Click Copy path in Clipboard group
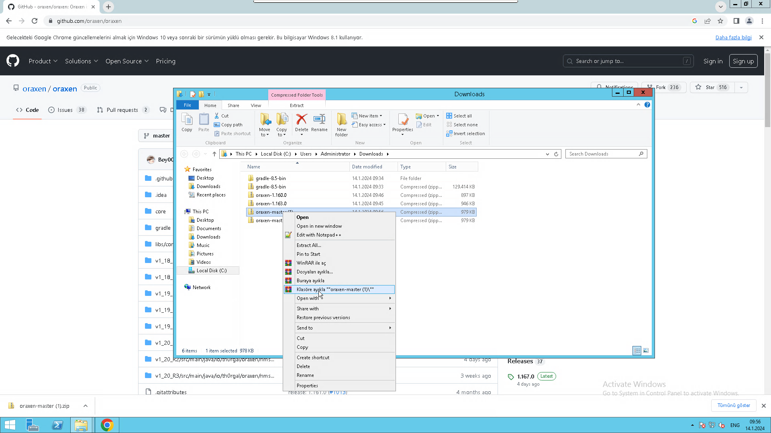The image size is (771, 433). pyautogui.click(x=228, y=125)
